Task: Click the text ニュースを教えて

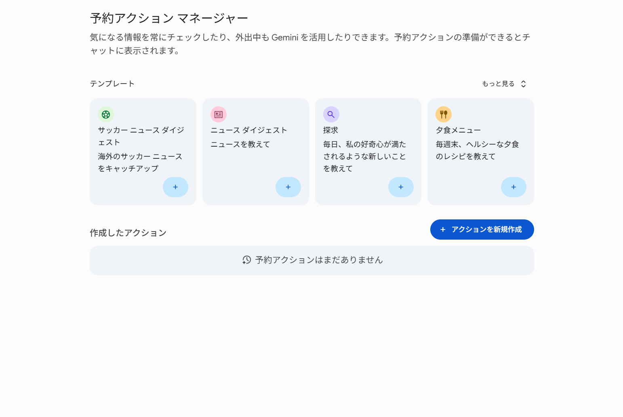Action: (x=240, y=144)
